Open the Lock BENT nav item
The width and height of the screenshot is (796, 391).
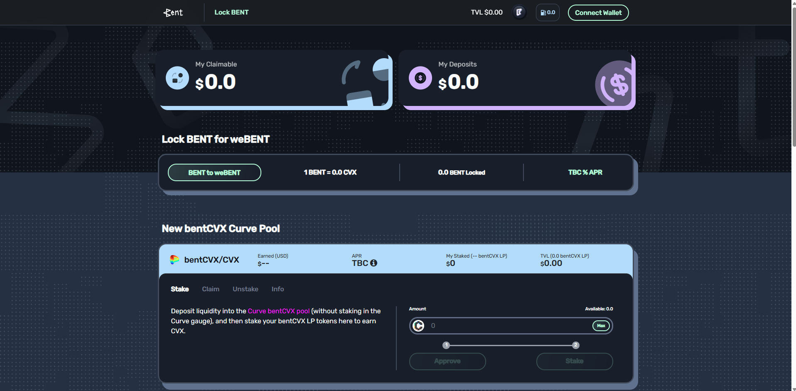[231, 12]
